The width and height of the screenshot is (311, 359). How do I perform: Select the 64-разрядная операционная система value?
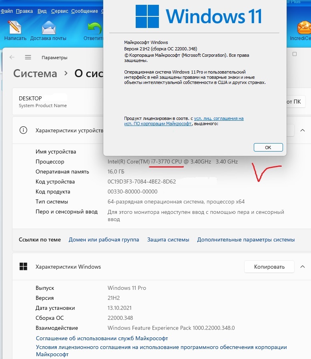[176, 202]
